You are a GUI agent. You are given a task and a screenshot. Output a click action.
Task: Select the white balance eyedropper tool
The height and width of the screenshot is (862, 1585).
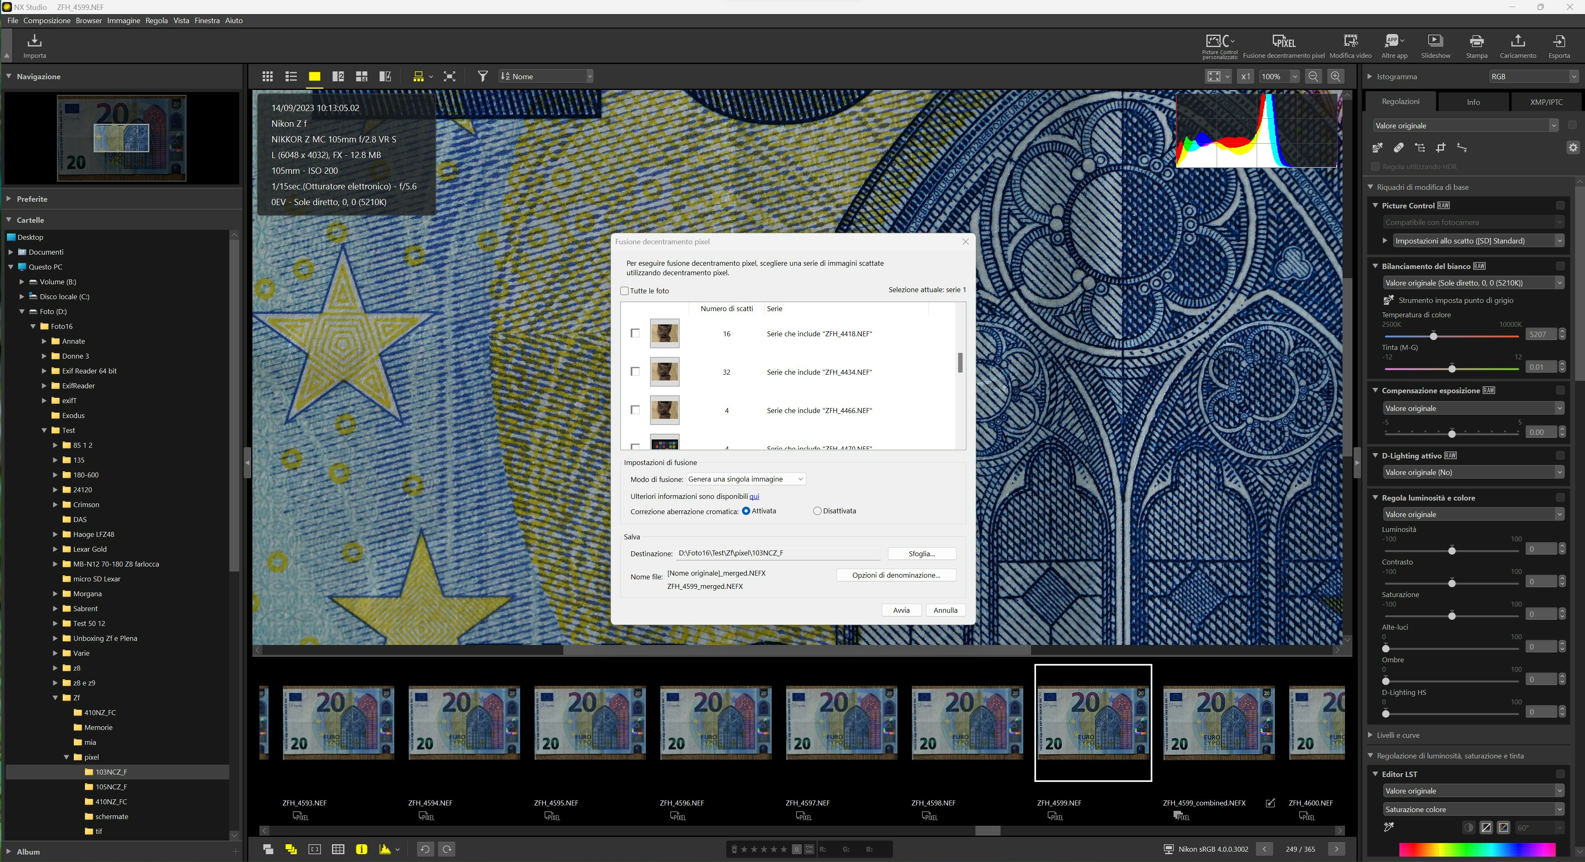point(1378,148)
